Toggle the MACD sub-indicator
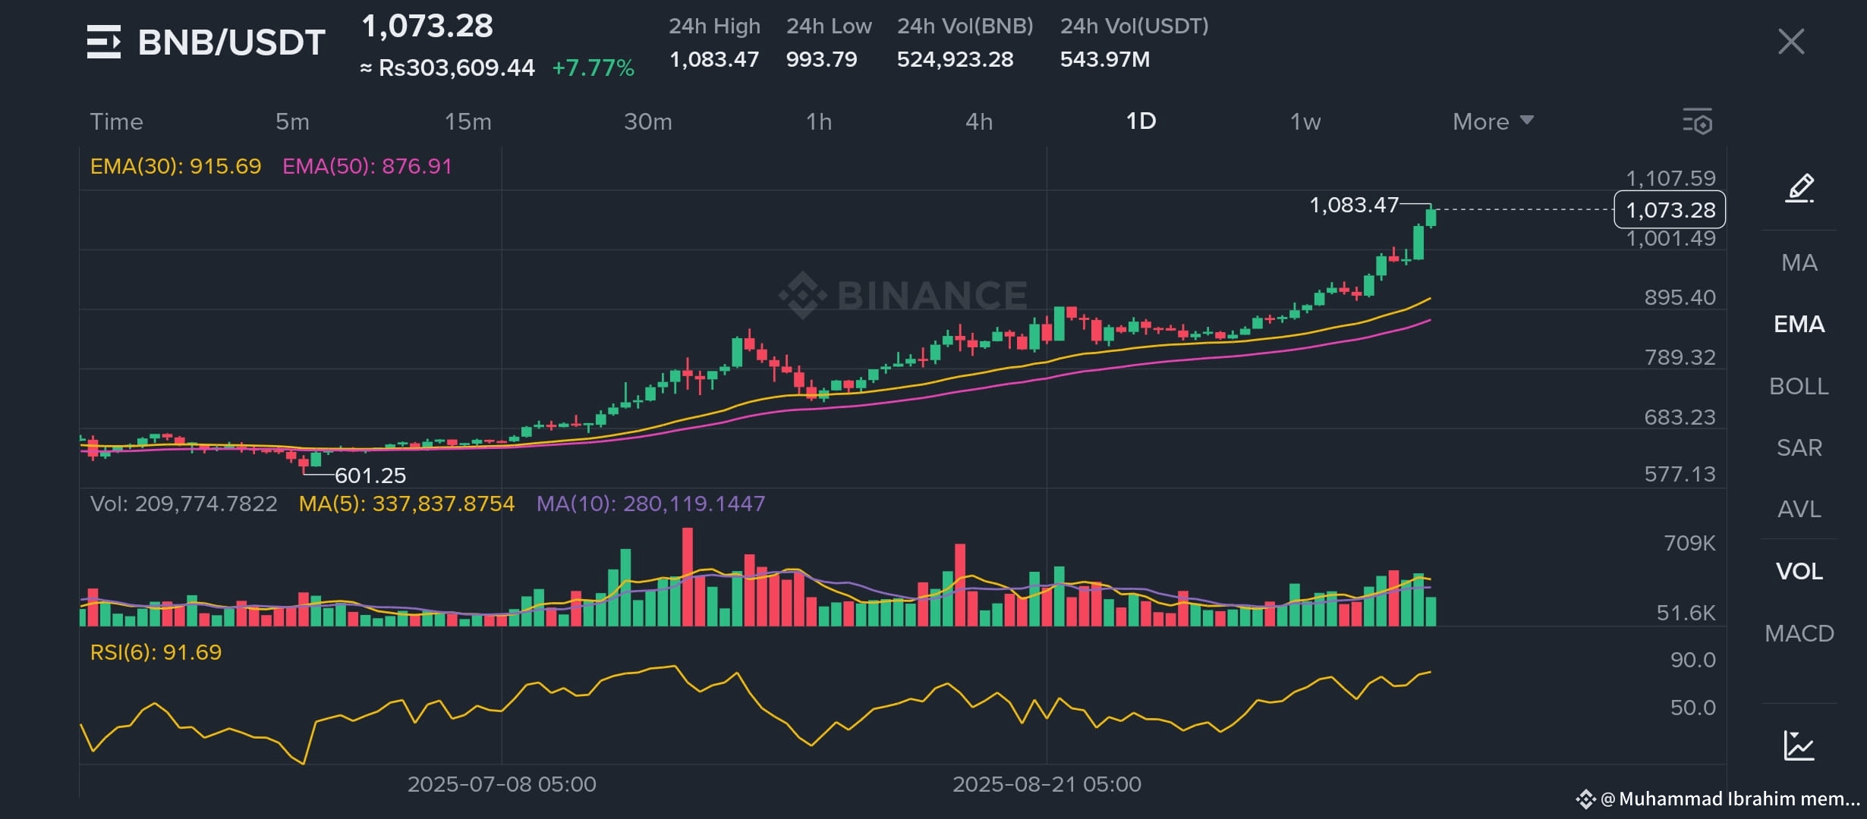Viewport: 1867px width, 819px height. (1799, 633)
